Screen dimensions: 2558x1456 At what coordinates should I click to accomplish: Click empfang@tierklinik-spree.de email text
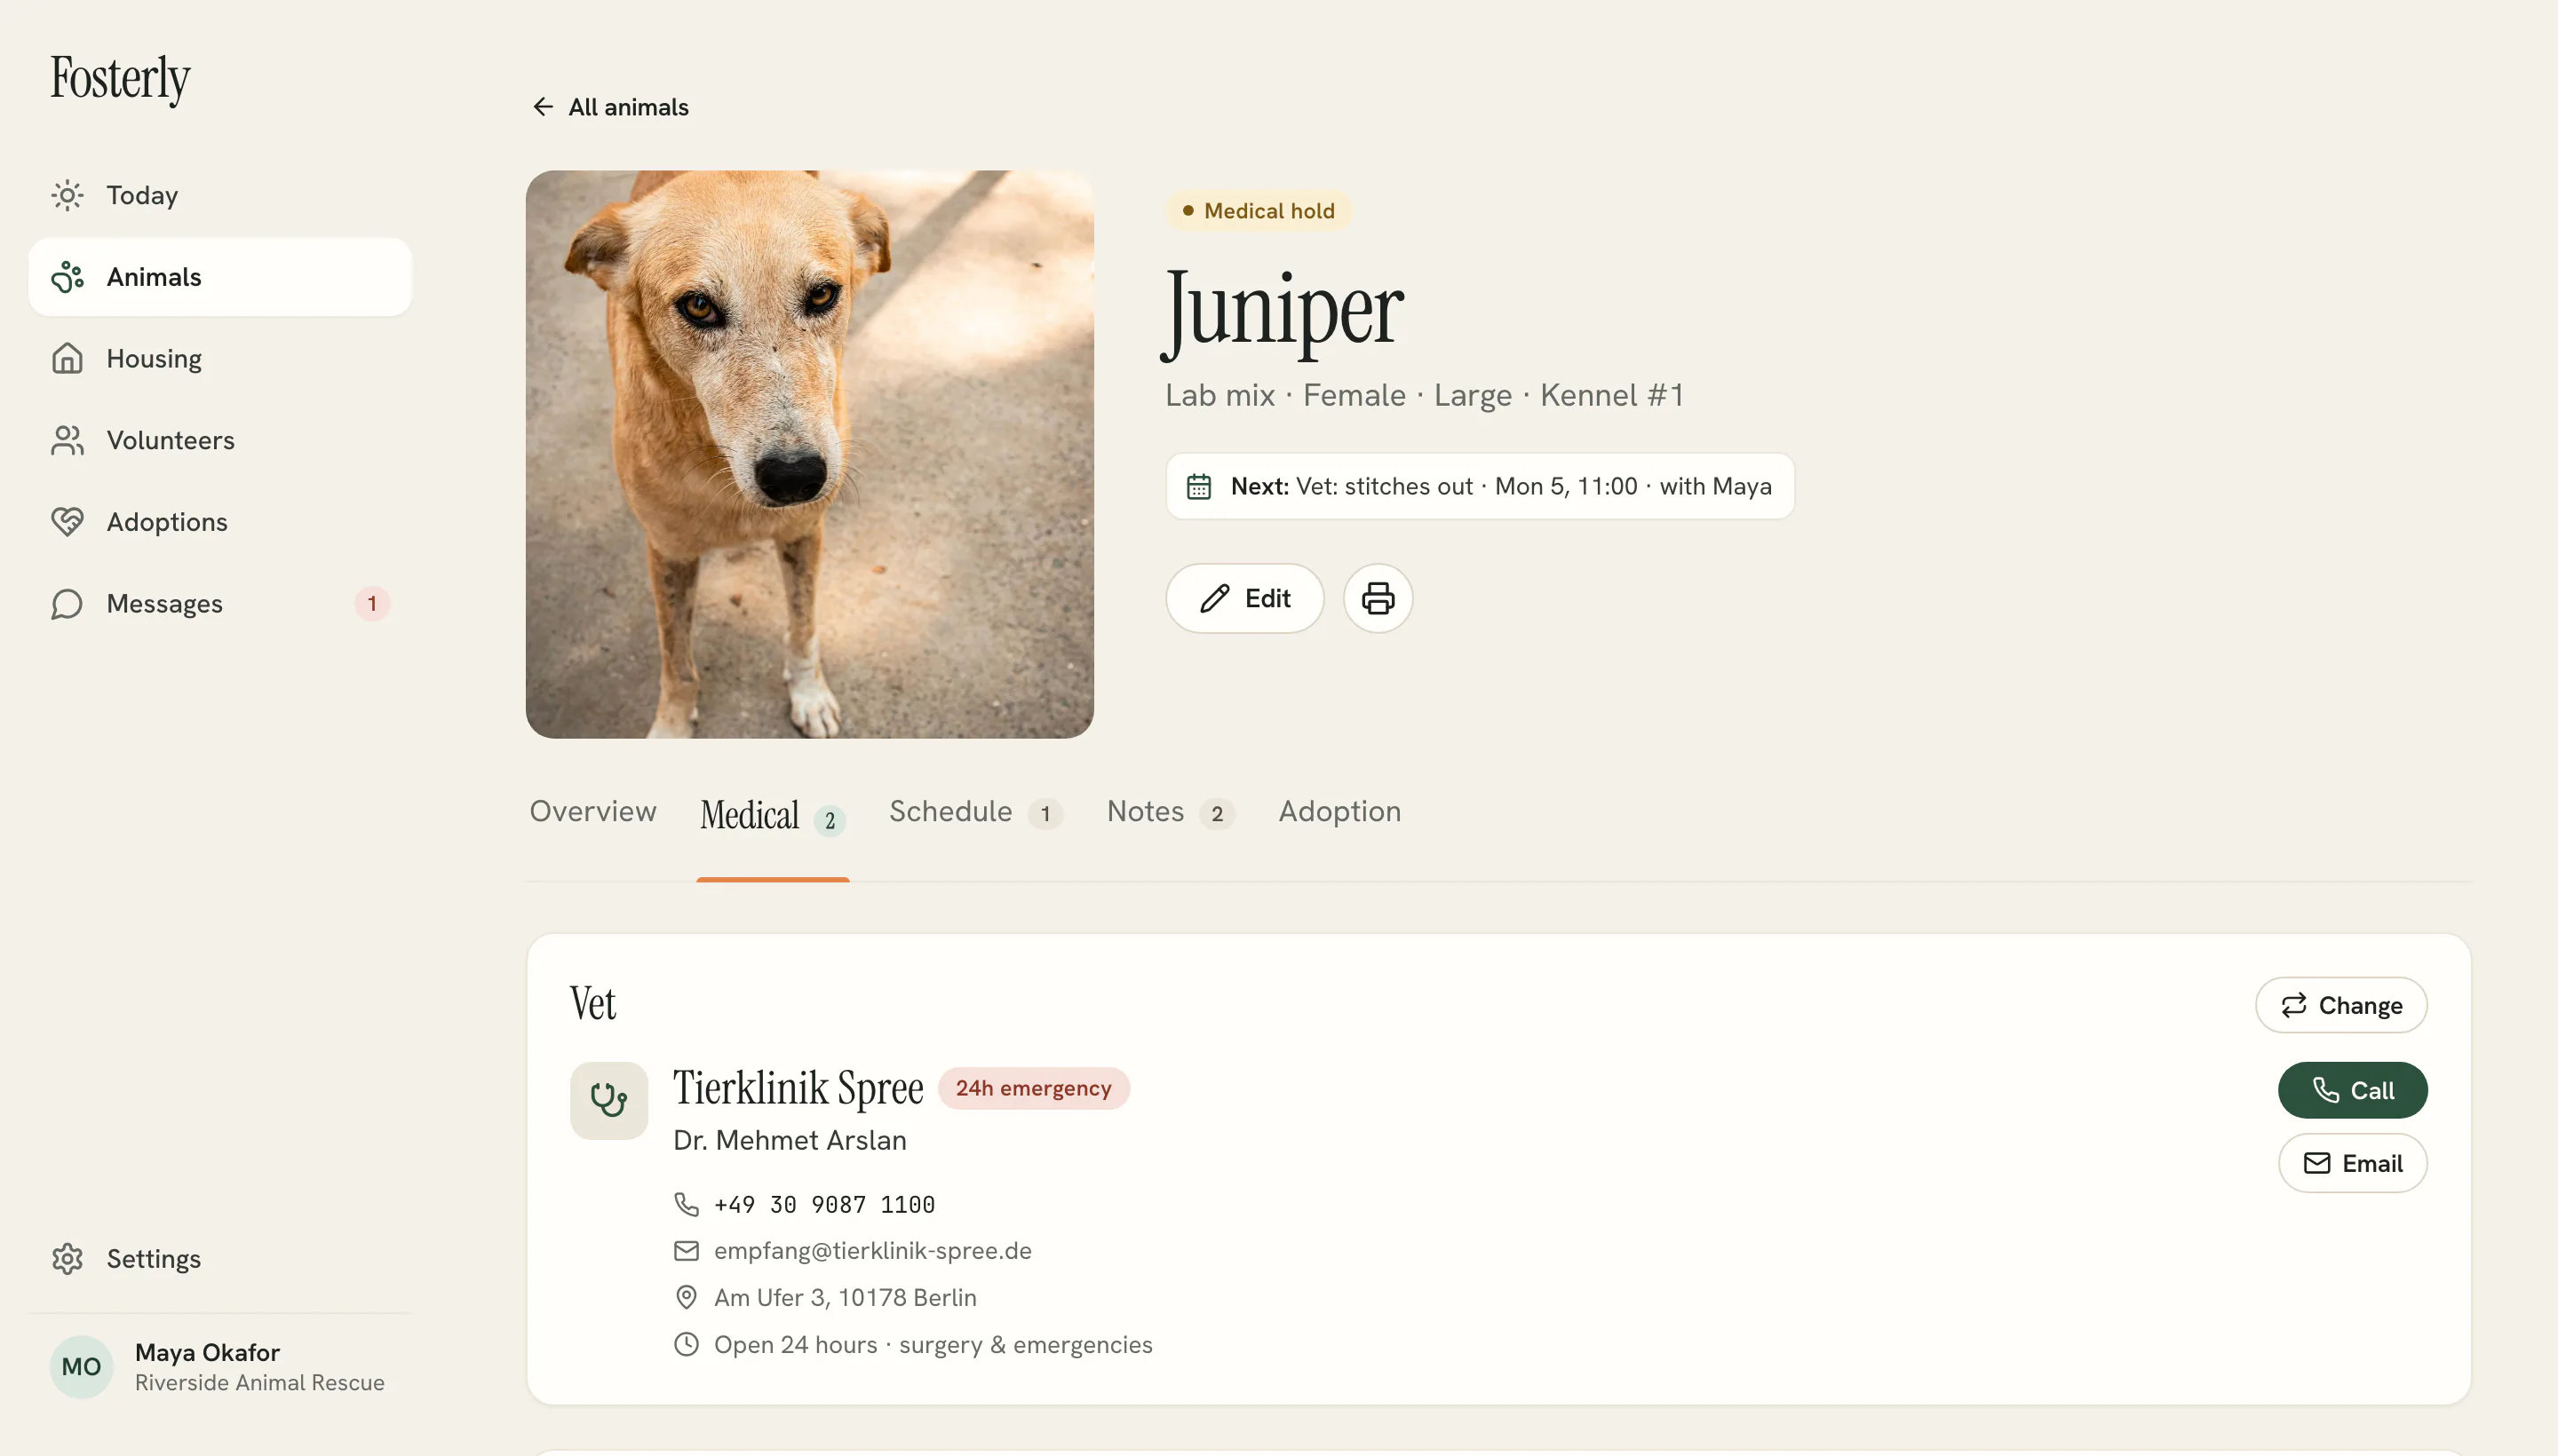tap(872, 1251)
